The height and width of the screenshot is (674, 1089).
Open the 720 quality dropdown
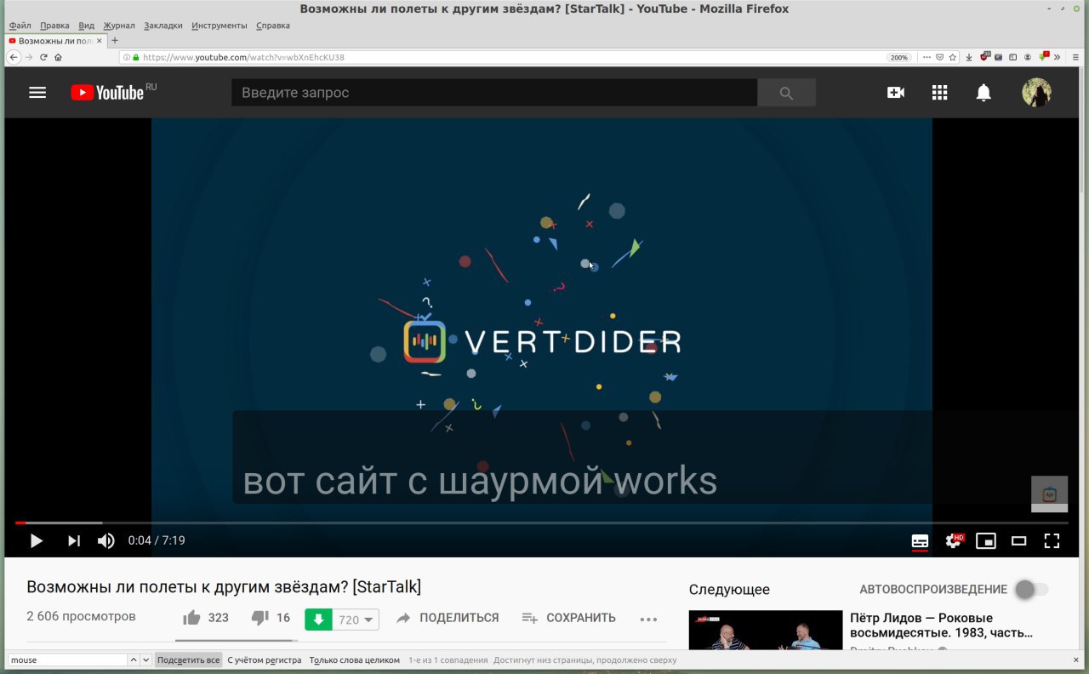356,620
